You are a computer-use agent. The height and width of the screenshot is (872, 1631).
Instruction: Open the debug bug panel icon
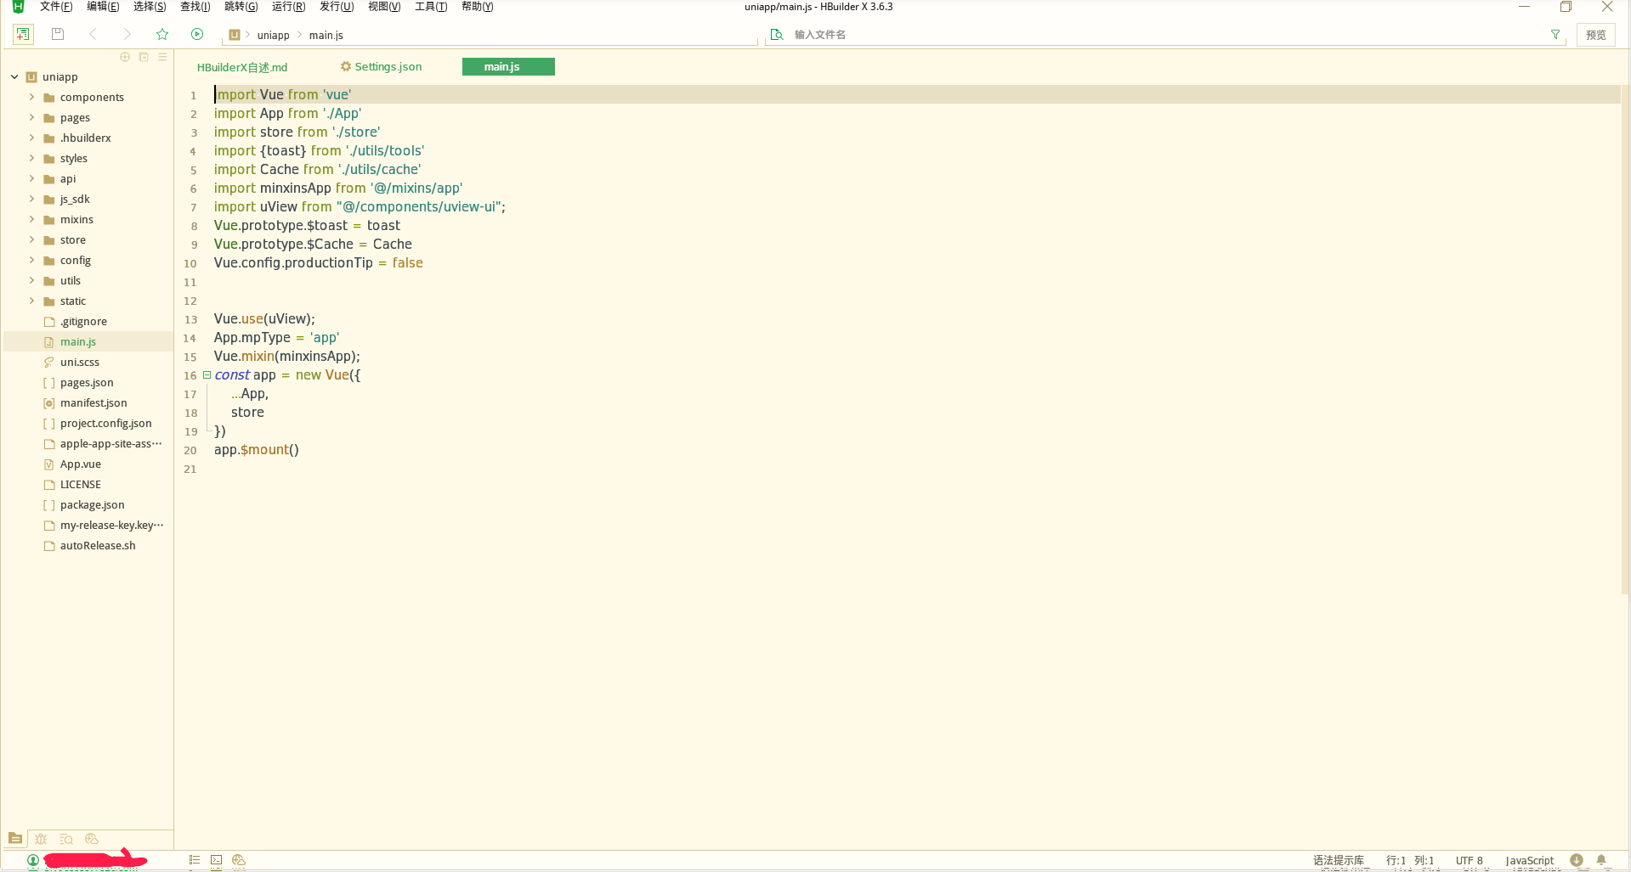[x=41, y=839]
